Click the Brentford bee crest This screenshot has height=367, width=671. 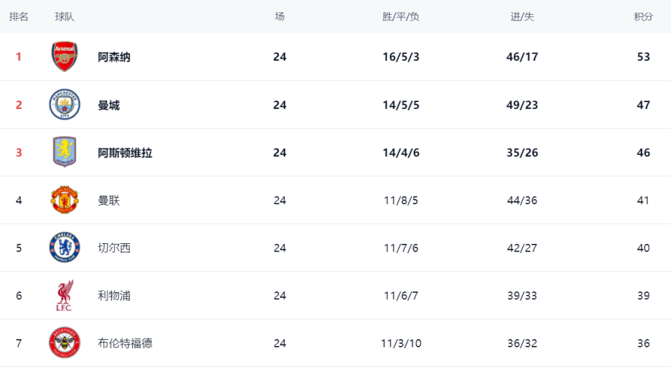tap(65, 343)
